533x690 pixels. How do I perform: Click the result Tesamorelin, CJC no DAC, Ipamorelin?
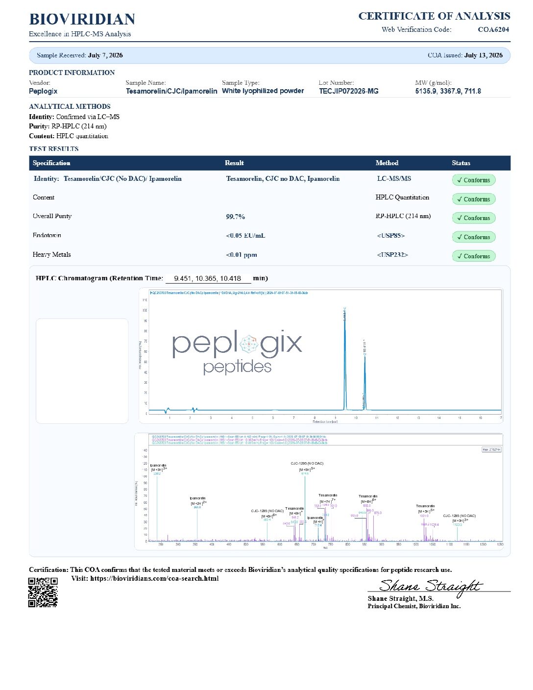[x=283, y=179]
